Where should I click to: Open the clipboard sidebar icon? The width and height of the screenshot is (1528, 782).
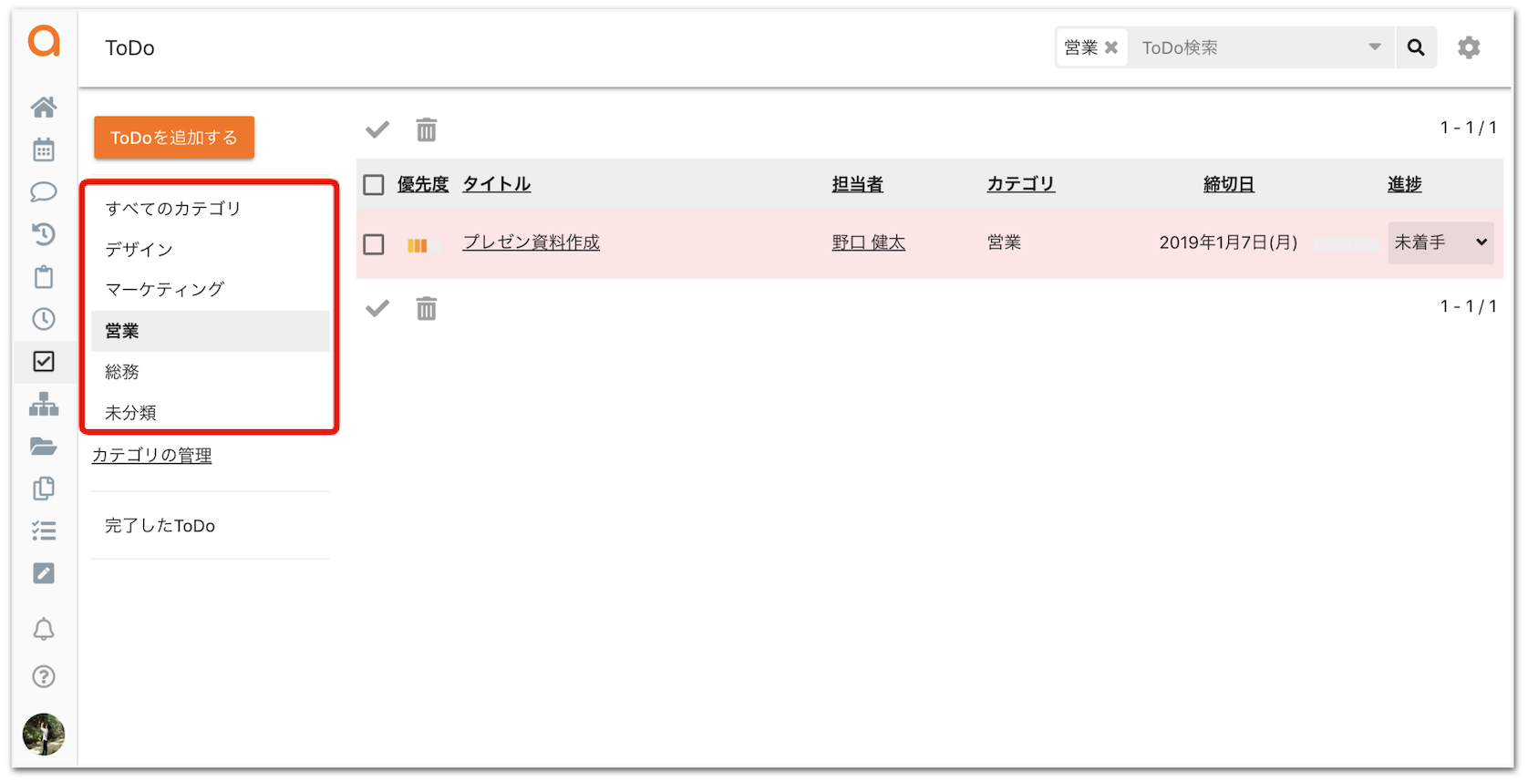pyautogui.click(x=44, y=277)
